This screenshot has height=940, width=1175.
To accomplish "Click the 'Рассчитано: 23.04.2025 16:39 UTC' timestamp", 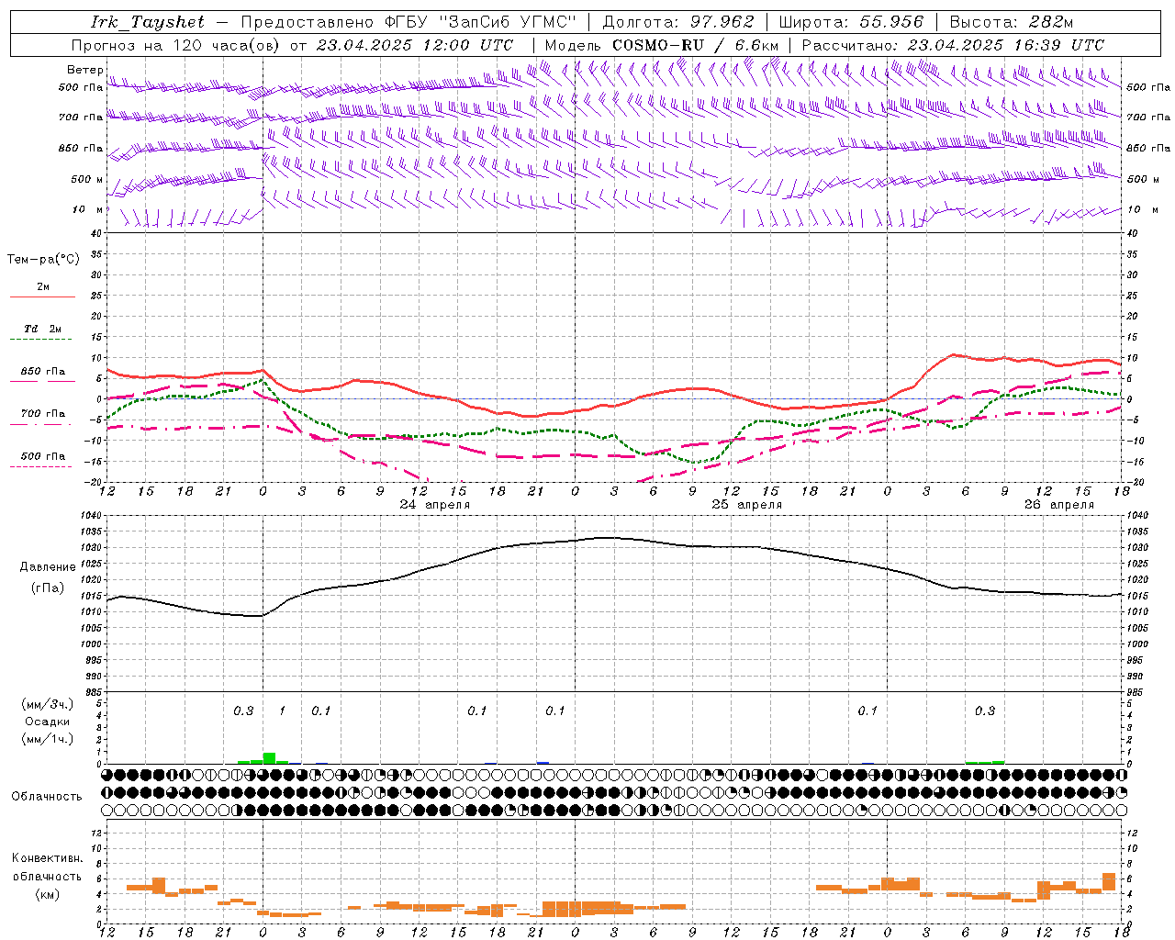I will [953, 45].
